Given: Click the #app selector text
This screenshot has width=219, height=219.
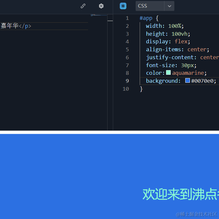Looking at the screenshot, I should coord(146,18).
